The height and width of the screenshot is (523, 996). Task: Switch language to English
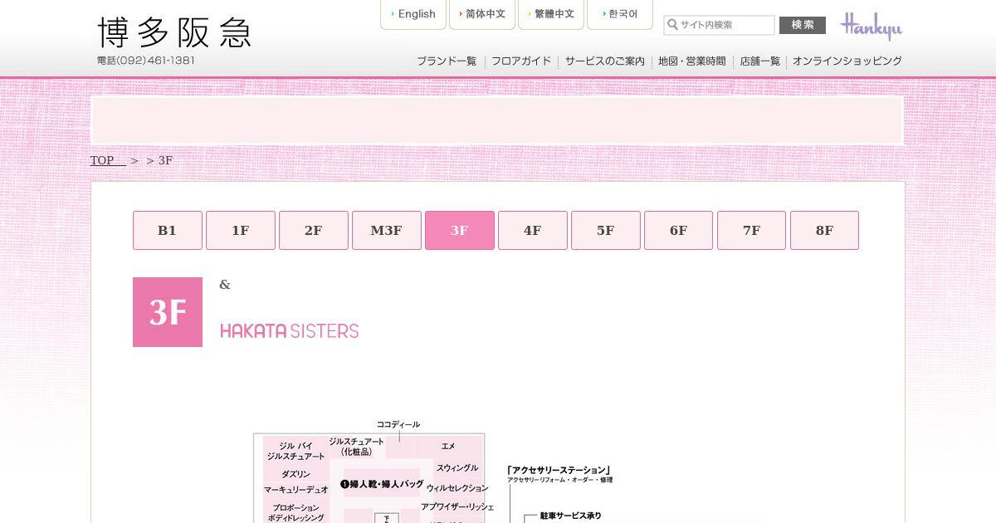[413, 14]
